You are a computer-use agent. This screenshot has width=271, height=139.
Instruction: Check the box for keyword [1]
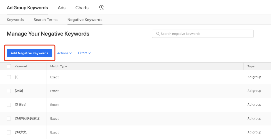(x=9, y=77)
